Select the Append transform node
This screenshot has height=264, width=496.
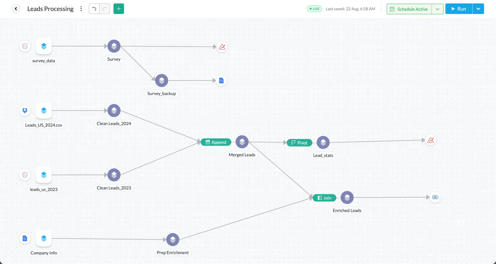pyautogui.click(x=216, y=142)
